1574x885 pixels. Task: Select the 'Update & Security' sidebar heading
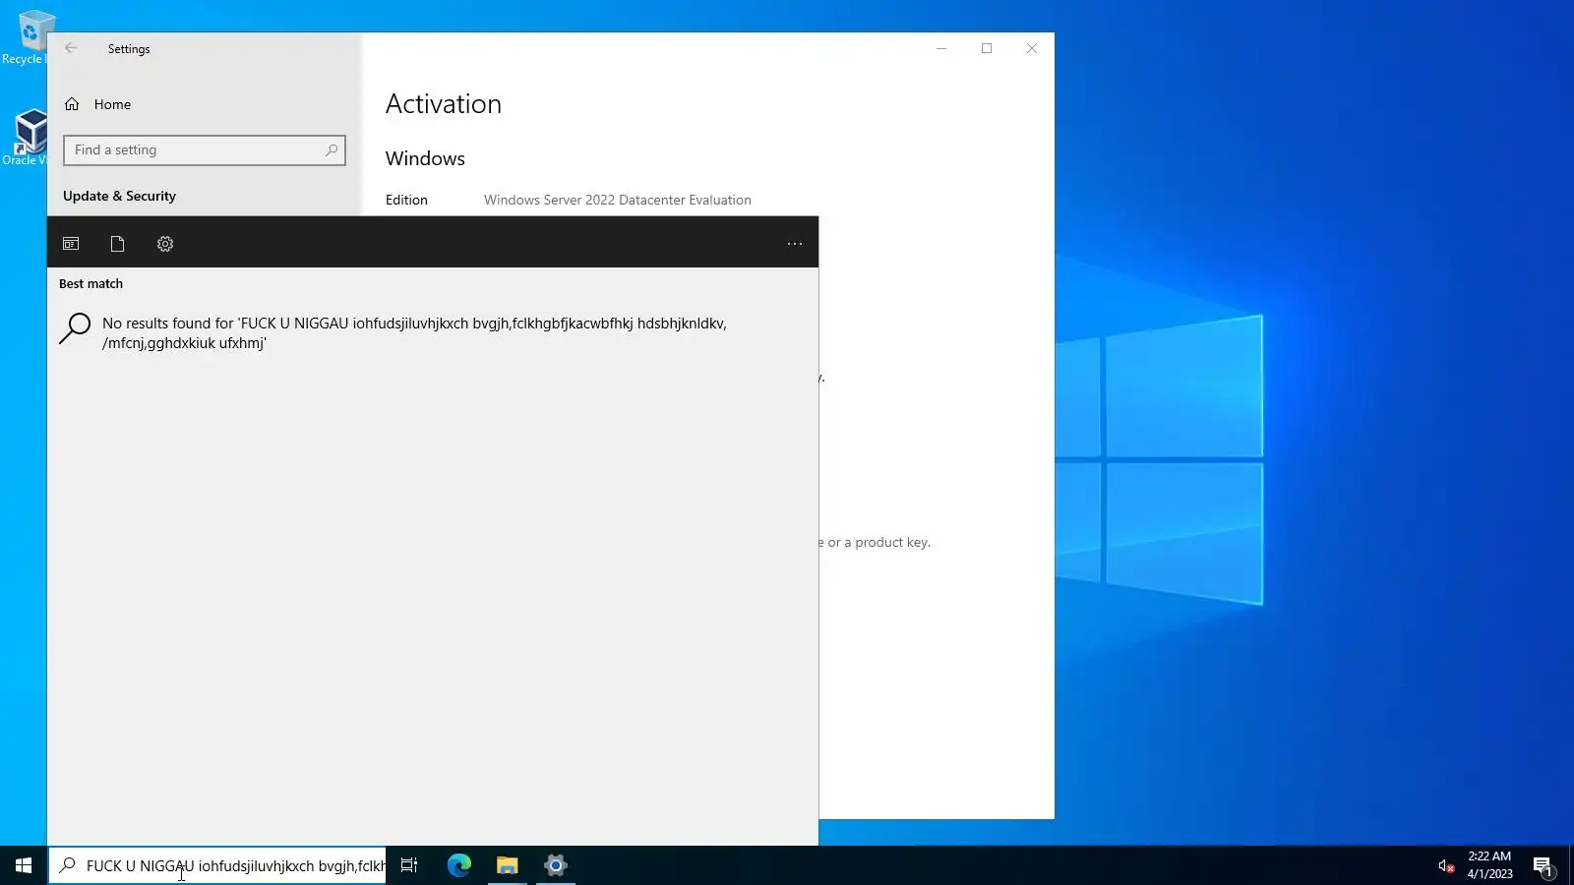pyautogui.click(x=119, y=196)
